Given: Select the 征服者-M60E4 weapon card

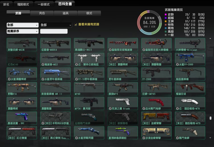Looking at the screenshot, I should point(55,45).
